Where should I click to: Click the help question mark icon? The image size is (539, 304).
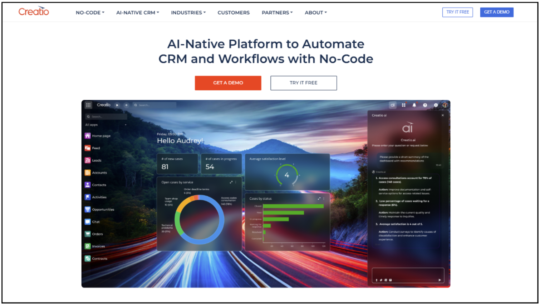425,105
